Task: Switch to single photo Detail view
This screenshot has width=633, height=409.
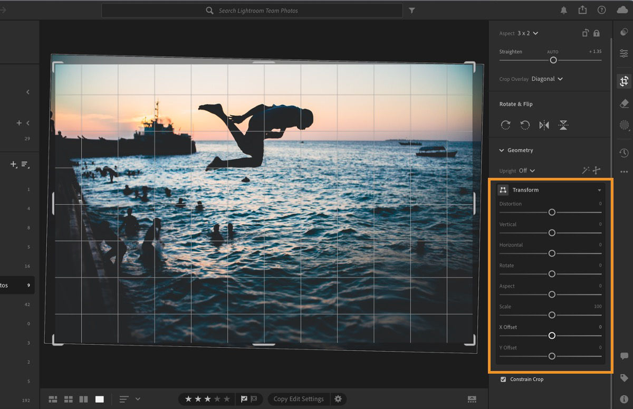Action: pos(100,399)
